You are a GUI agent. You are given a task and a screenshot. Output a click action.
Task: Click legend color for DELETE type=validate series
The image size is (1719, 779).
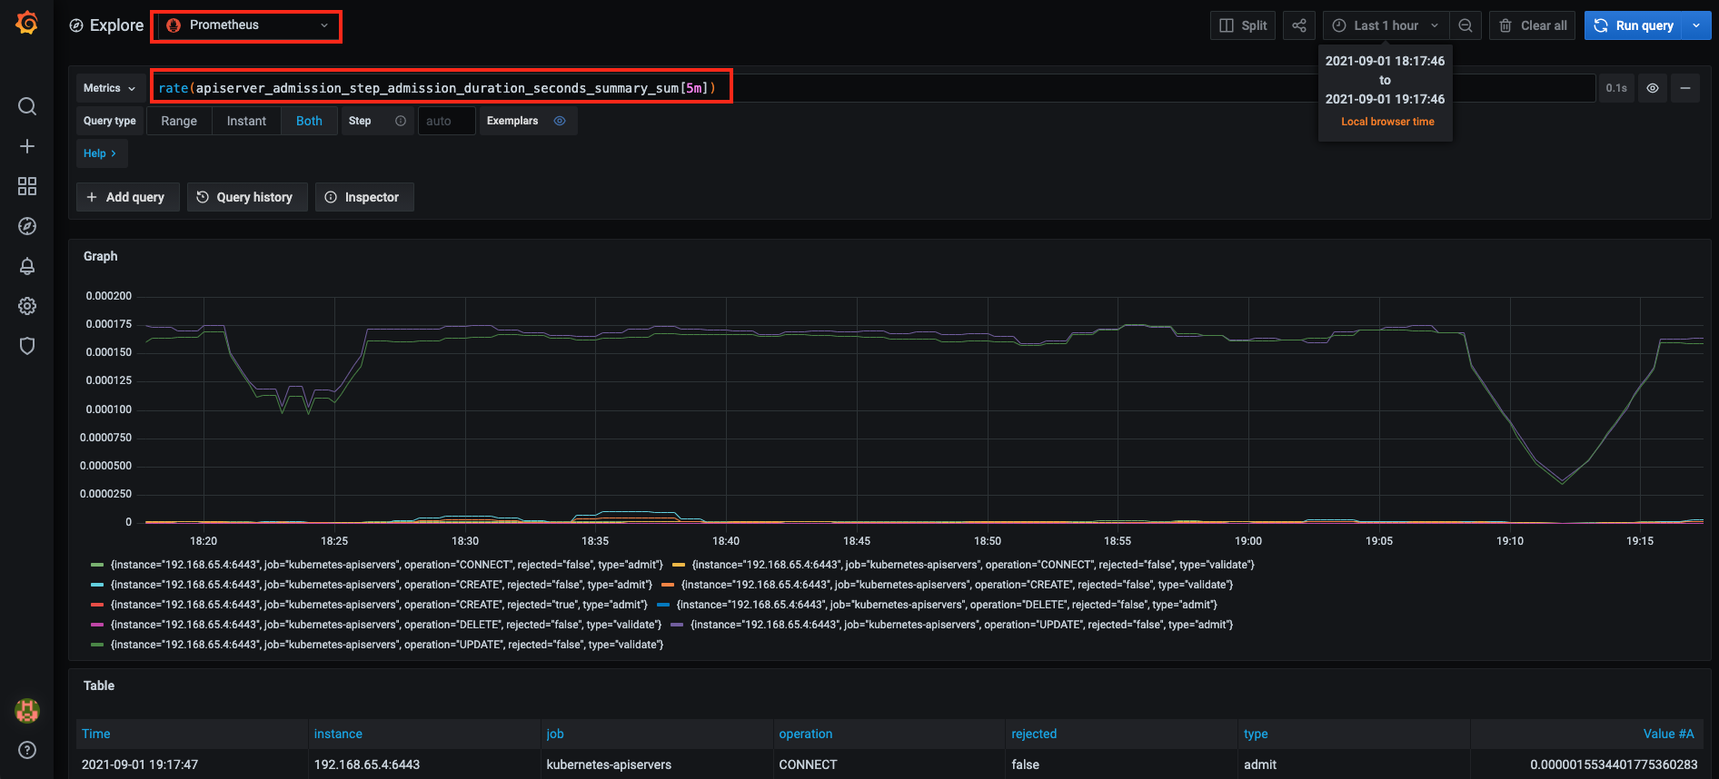(x=97, y=625)
